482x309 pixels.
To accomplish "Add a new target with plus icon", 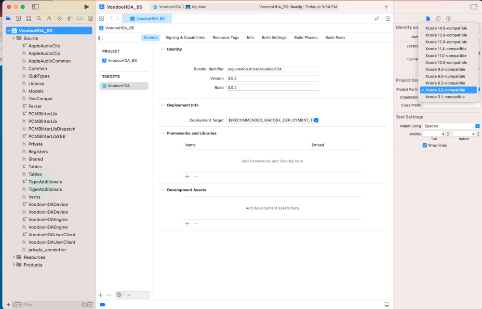I will pyautogui.click(x=101, y=295).
